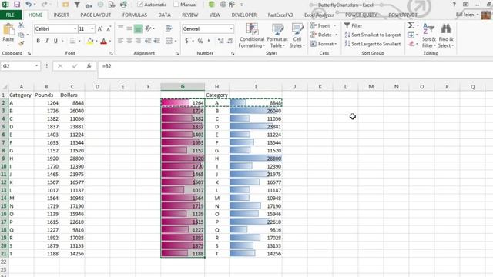The height and width of the screenshot is (277, 493).
Task: Click the Save icon in quick access toolbar
Action: (17, 5)
